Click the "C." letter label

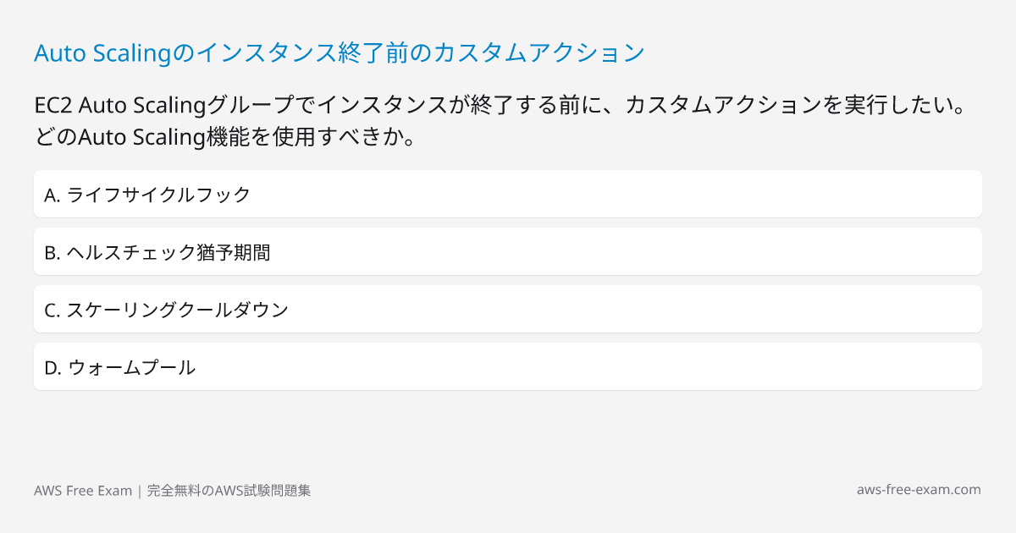pos(52,310)
